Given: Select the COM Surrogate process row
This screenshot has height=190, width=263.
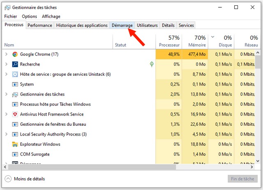Looking at the screenshot, I should 35,154.
